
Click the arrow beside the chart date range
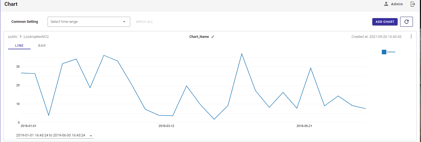(91, 136)
